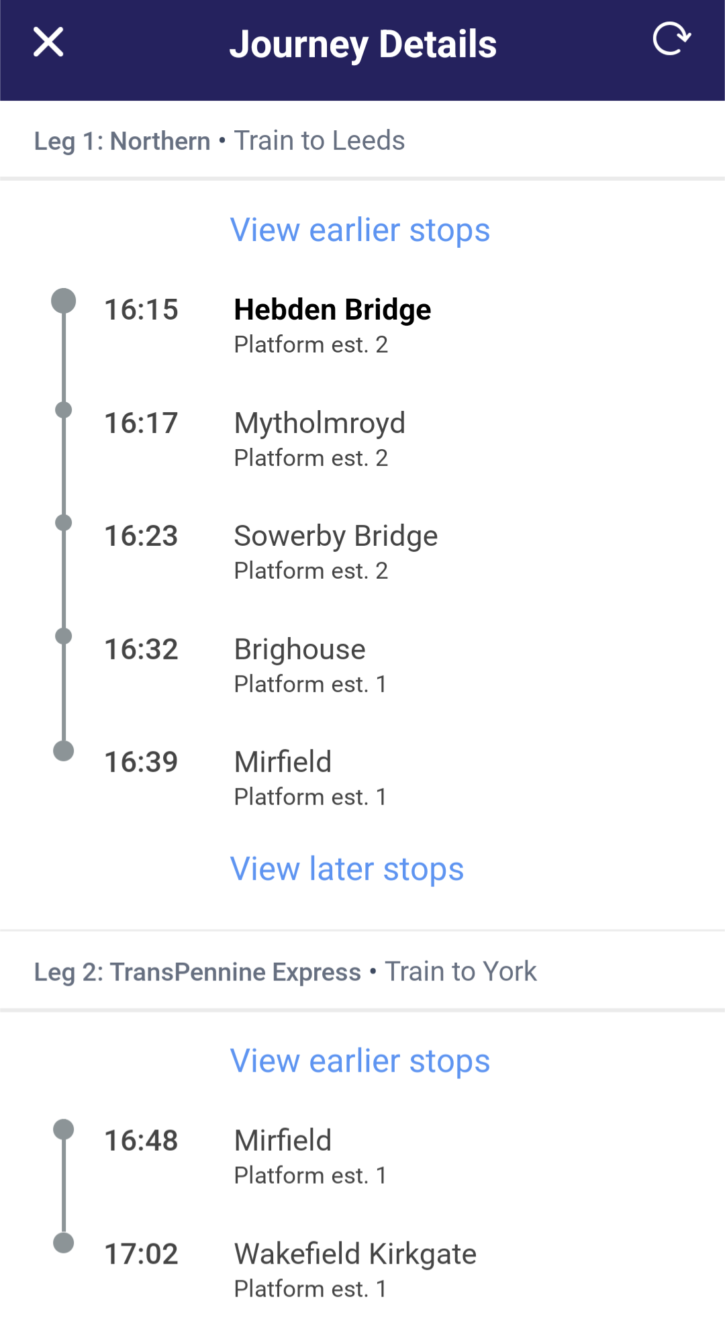
Task: Refresh journey details with reload icon
Action: [671, 39]
